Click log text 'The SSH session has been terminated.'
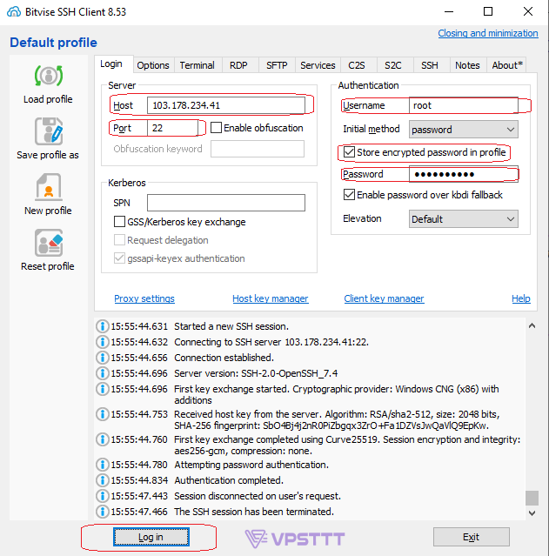Image resolution: width=549 pixels, height=556 pixels. pos(254,512)
